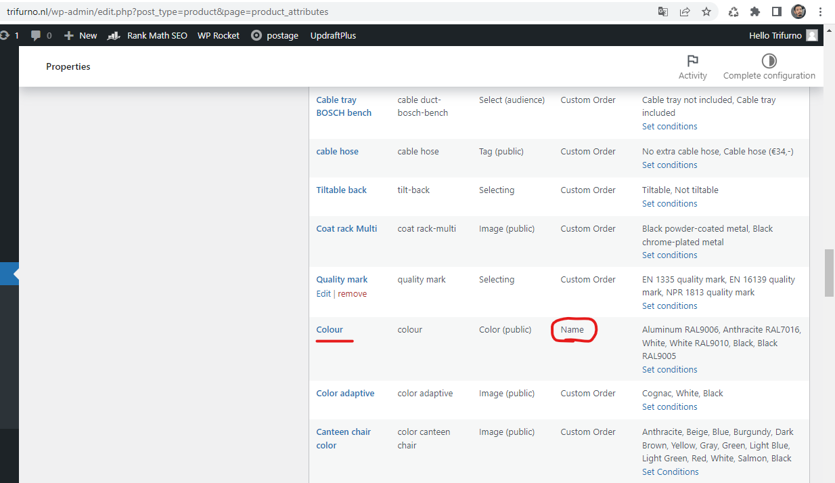835x483 pixels.
Task: Open the Quality mark attribute
Action: 342,280
